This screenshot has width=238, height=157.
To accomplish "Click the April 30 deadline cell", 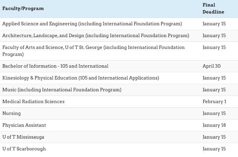I will tap(211, 66).
